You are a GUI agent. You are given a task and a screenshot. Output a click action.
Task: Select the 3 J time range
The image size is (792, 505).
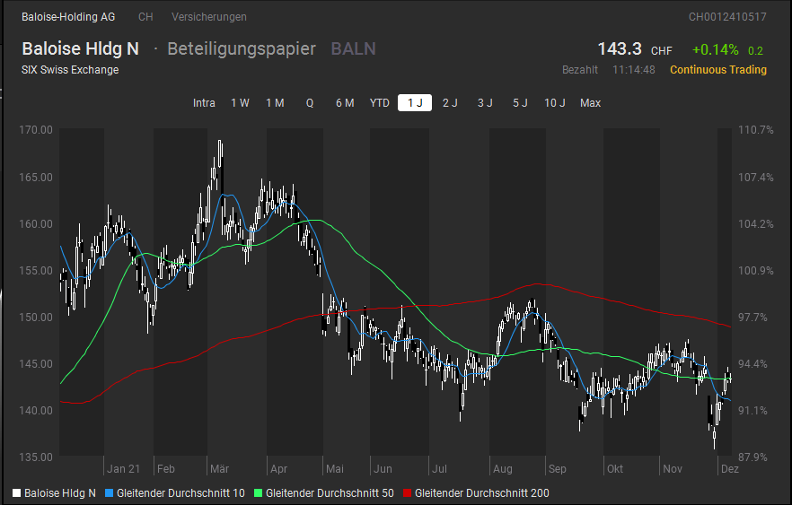(x=485, y=103)
